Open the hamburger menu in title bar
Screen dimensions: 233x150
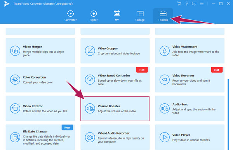coord(202,3)
